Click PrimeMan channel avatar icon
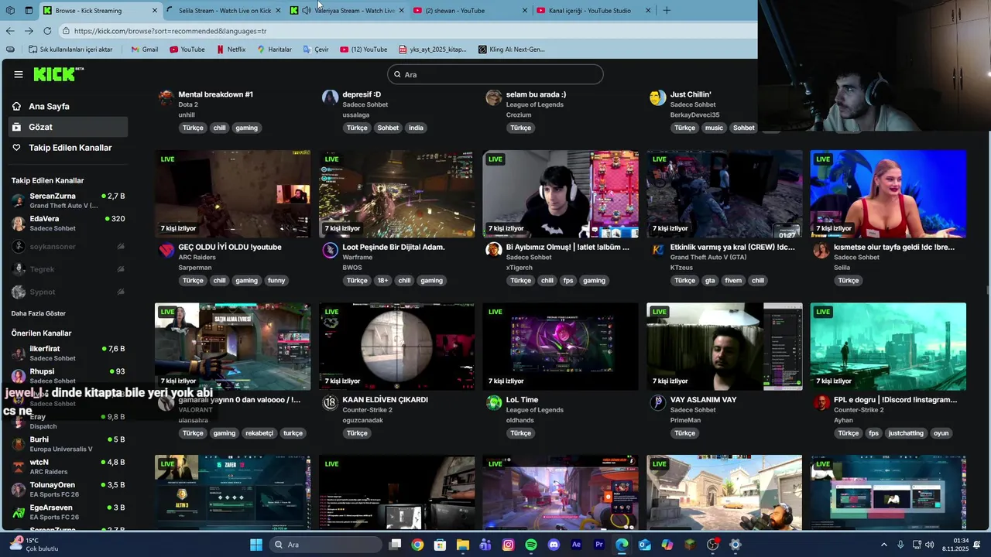The height and width of the screenshot is (557, 991). pyautogui.click(x=658, y=402)
